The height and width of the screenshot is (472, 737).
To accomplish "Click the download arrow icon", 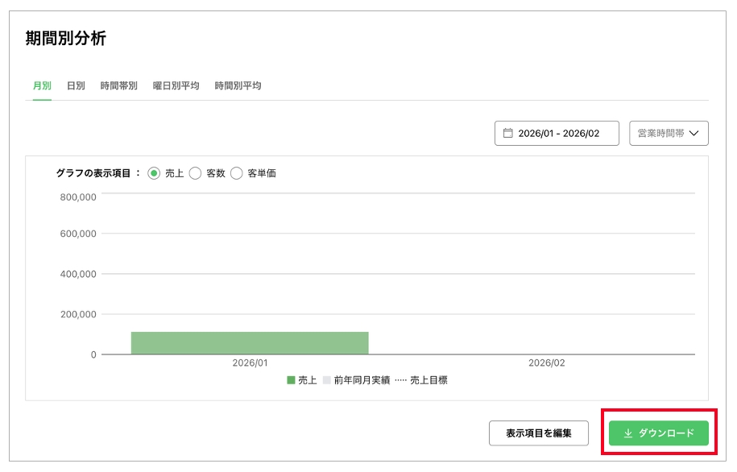I will click(628, 433).
